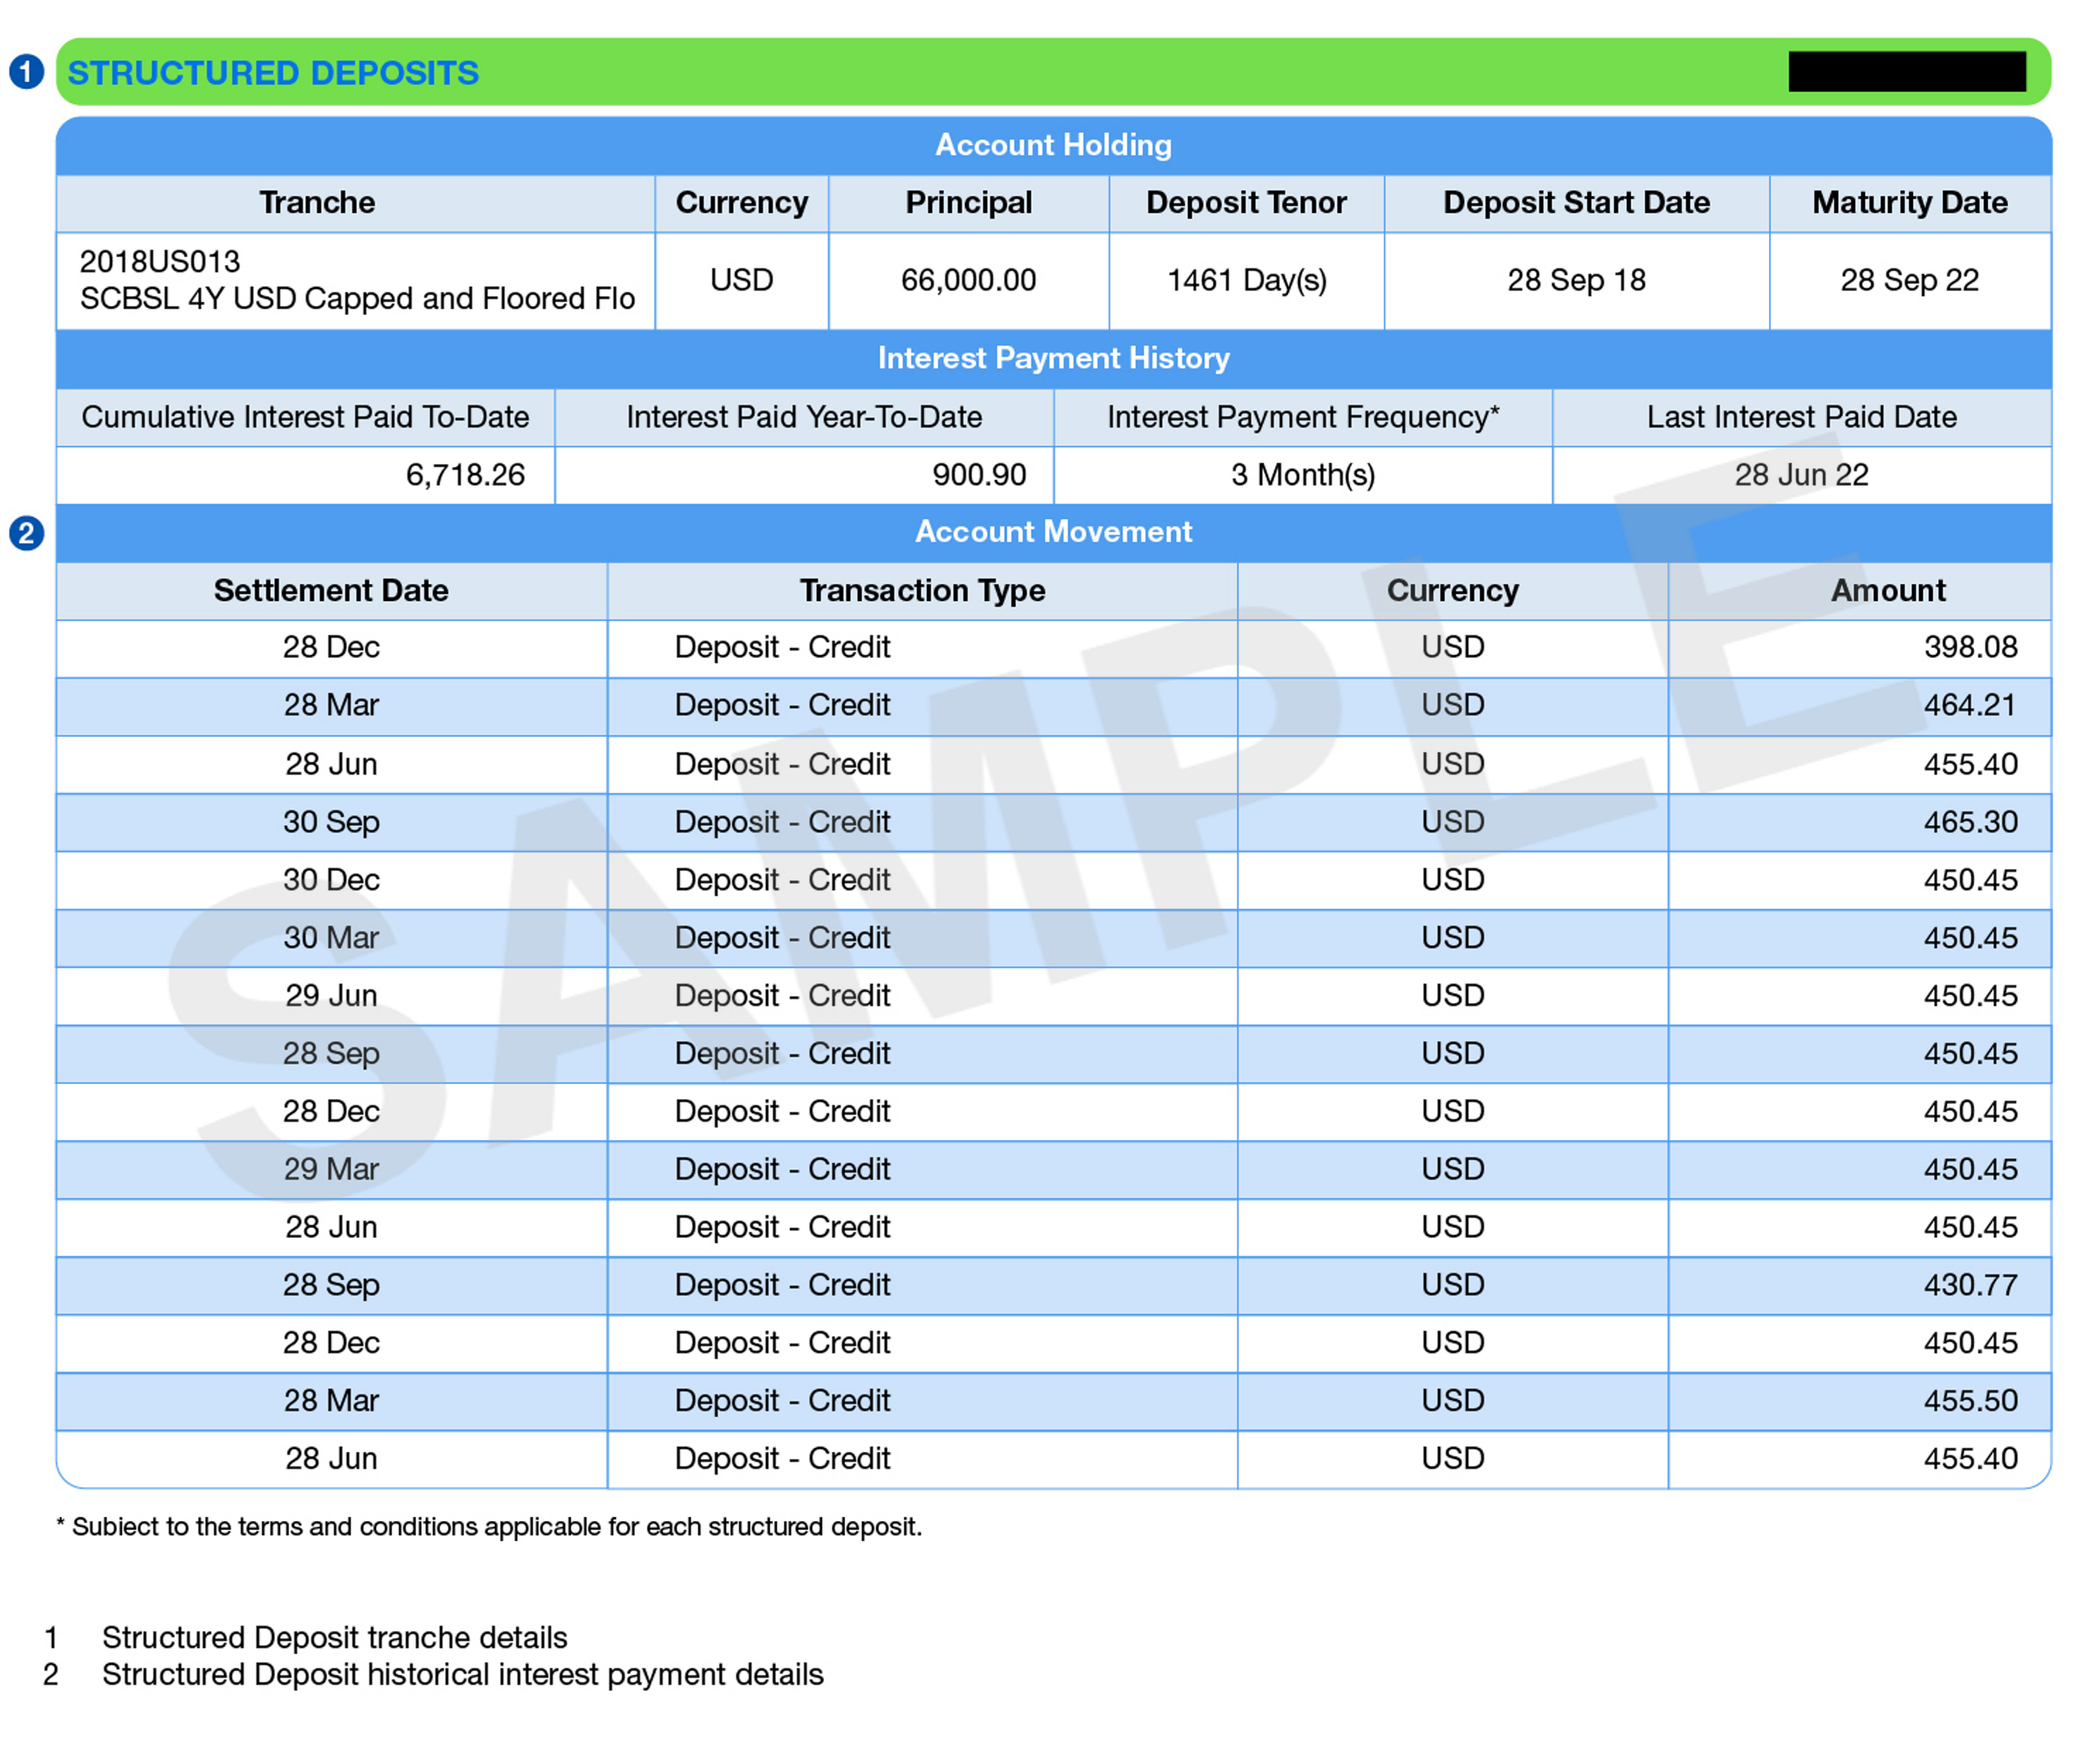Select the Deposit Tenor column header
The height and width of the screenshot is (1764, 2091).
coord(1246,203)
